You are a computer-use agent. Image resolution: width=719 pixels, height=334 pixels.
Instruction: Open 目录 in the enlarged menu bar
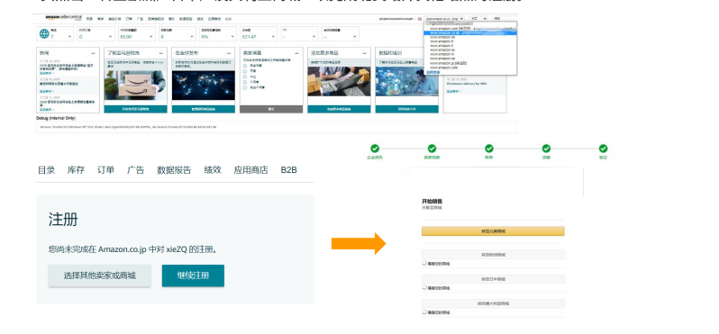[46, 170]
